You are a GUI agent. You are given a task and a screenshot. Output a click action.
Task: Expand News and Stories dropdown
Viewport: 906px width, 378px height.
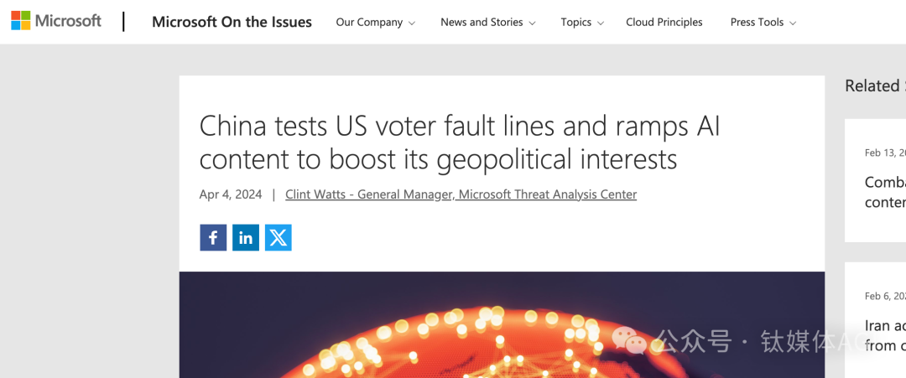coord(487,23)
